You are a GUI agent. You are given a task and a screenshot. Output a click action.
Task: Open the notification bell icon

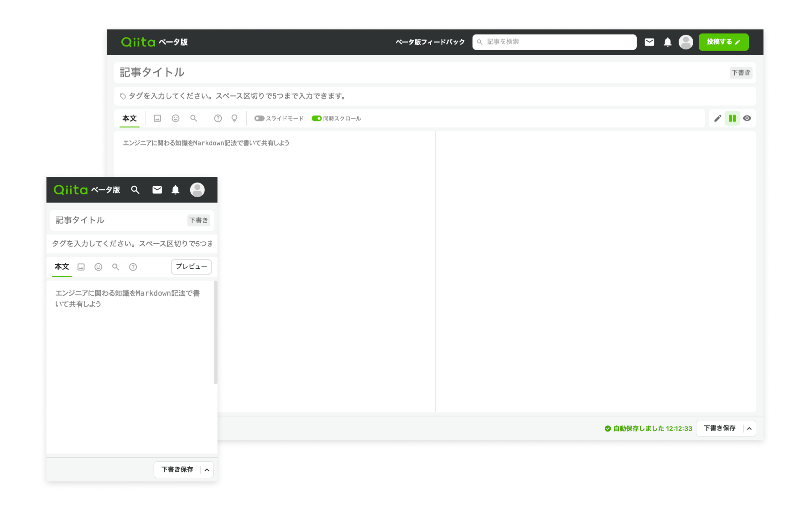[x=667, y=42]
